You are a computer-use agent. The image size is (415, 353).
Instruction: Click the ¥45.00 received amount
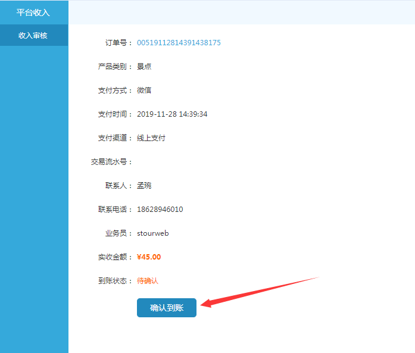[x=149, y=257]
